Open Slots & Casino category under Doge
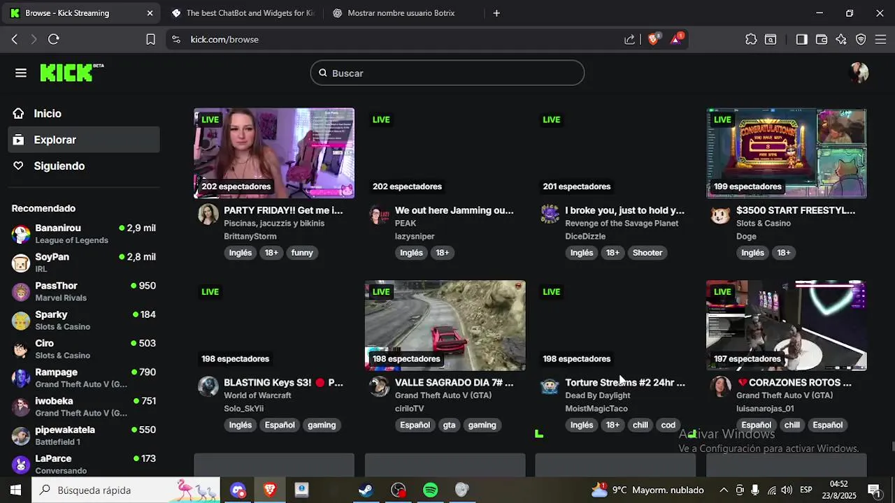The height and width of the screenshot is (503, 895). [764, 224]
